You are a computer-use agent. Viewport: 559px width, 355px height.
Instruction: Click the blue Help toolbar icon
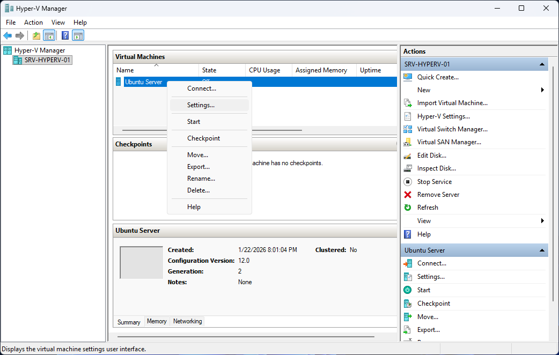point(65,36)
